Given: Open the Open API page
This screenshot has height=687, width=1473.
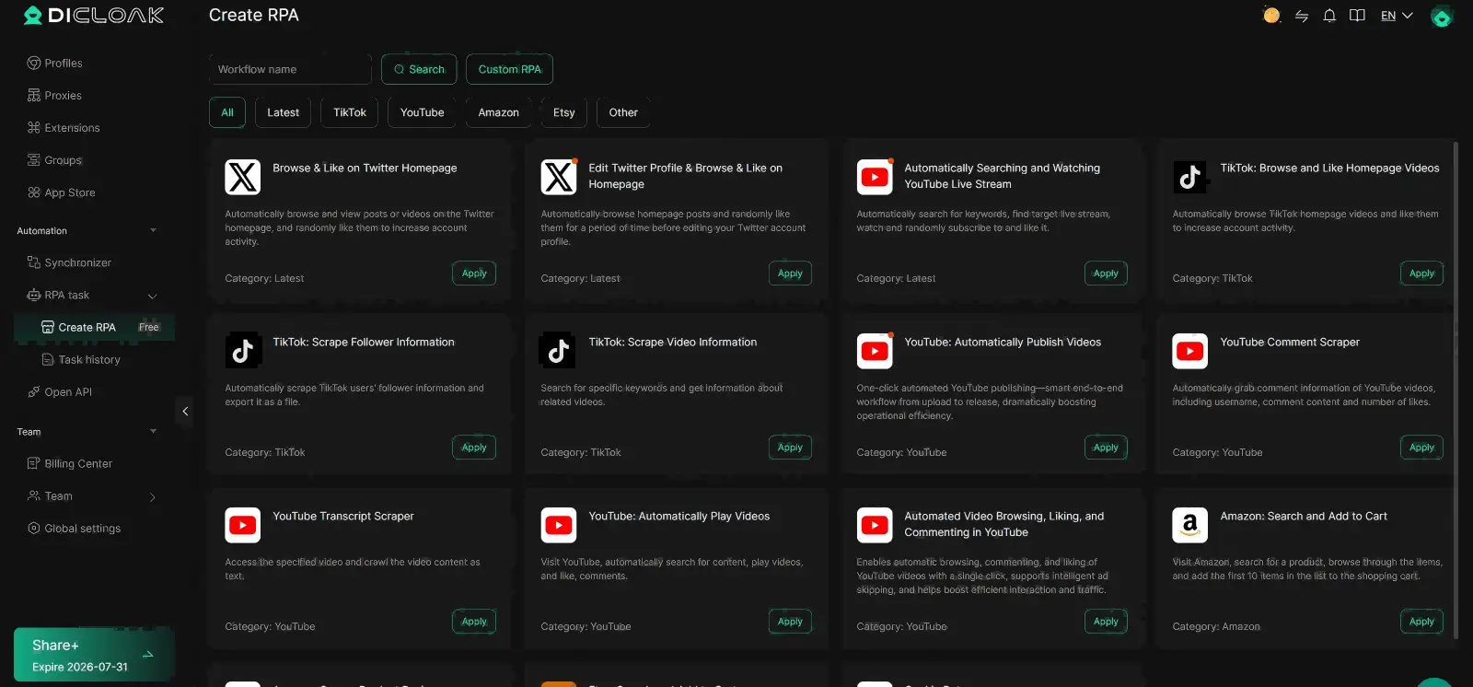Looking at the screenshot, I should 60,391.
